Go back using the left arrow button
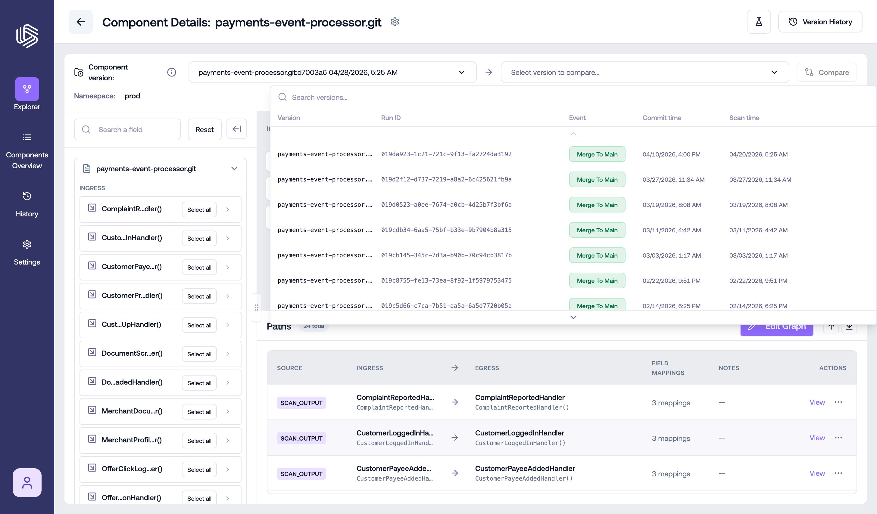The height and width of the screenshot is (514, 877). click(x=80, y=22)
